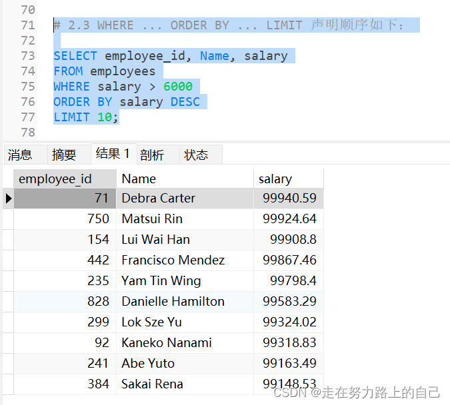Select row header of Matsui Rin row
This screenshot has width=450, height=405.
[8, 219]
